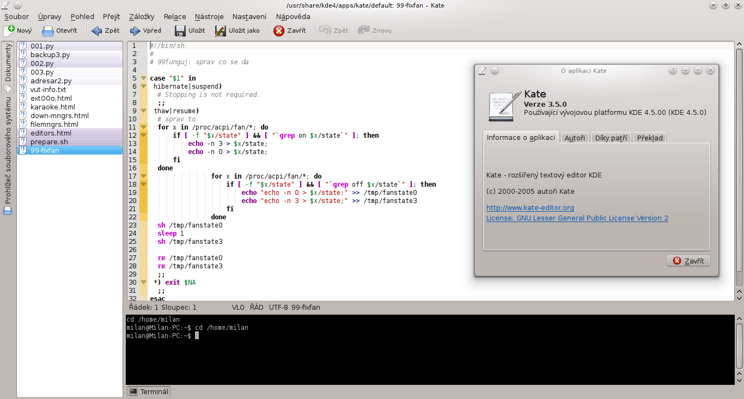Open the Nástroje menu
Screen dimensions: 744x399
(209, 16)
